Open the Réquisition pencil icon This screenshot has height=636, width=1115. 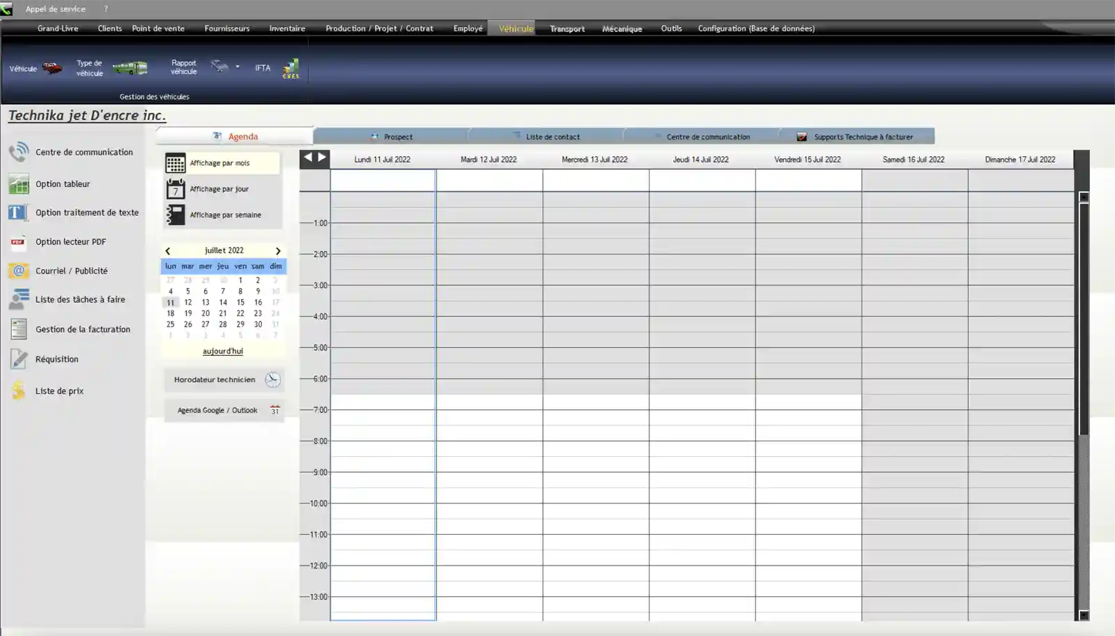click(x=19, y=359)
